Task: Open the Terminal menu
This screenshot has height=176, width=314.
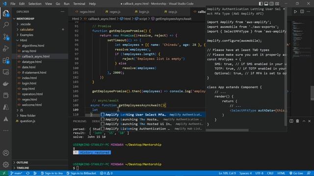Action: [79, 3]
